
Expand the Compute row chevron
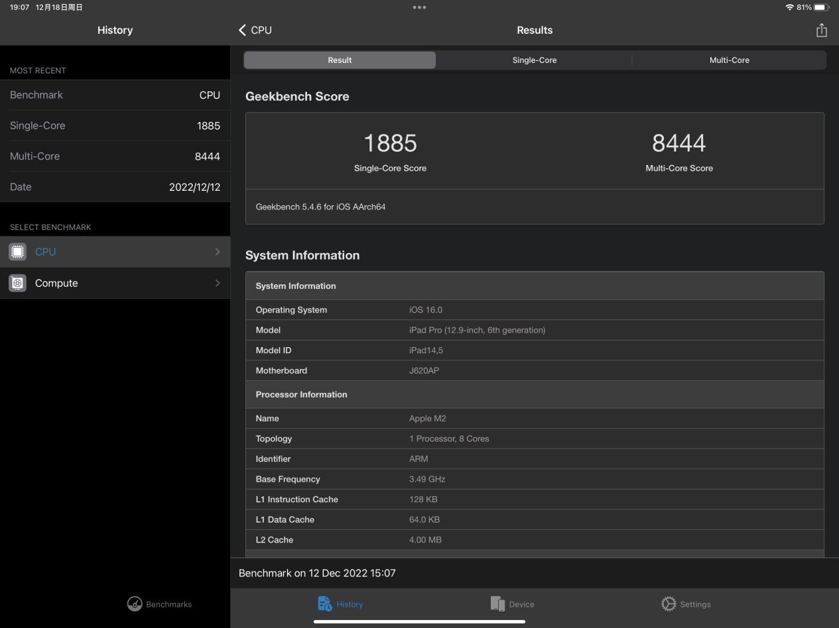[217, 283]
